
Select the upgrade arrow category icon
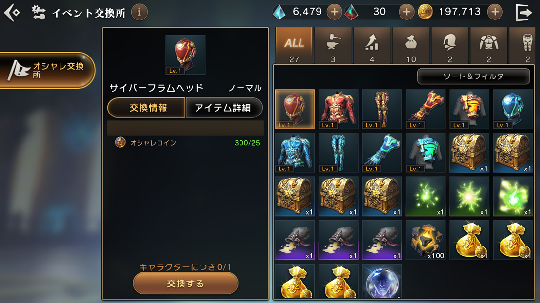coord(372,46)
